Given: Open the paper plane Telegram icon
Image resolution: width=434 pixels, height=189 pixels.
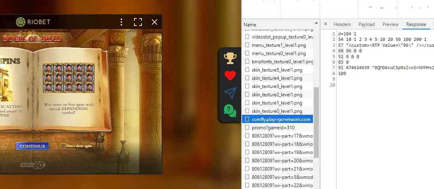Looking at the screenshot, I should pyautogui.click(x=230, y=93).
